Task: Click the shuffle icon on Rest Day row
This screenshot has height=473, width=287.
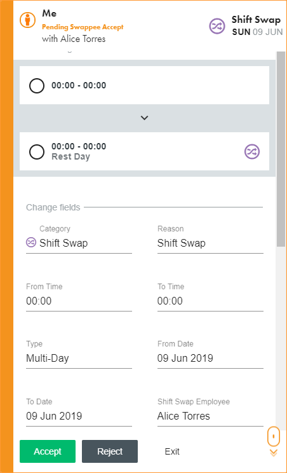Action: pos(252,151)
